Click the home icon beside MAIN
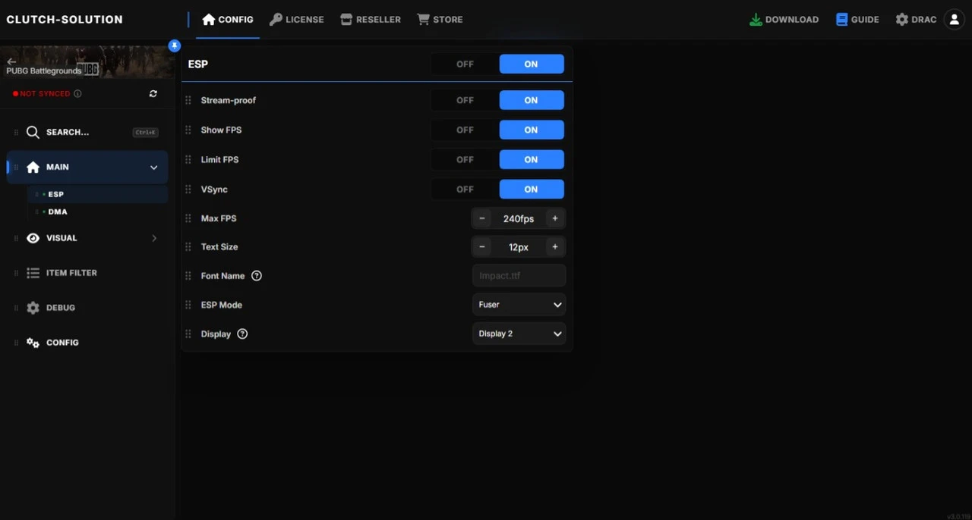972x520 pixels. click(x=33, y=167)
